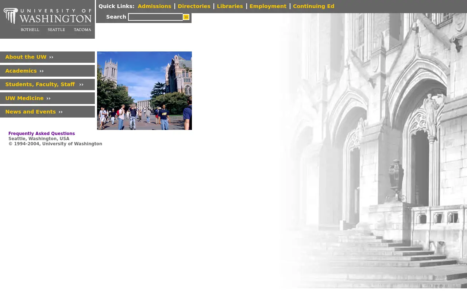Open the UW Medicine menu item
The width and height of the screenshot is (467, 292).
click(x=24, y=98)
